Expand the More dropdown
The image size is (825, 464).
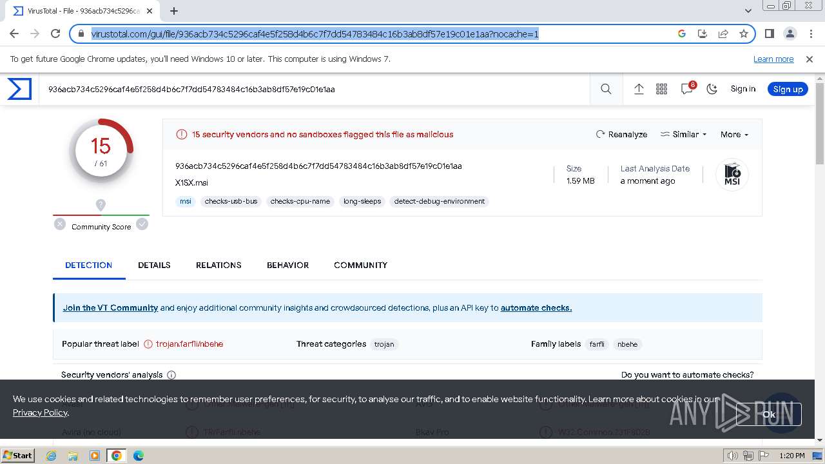[734, 135]
